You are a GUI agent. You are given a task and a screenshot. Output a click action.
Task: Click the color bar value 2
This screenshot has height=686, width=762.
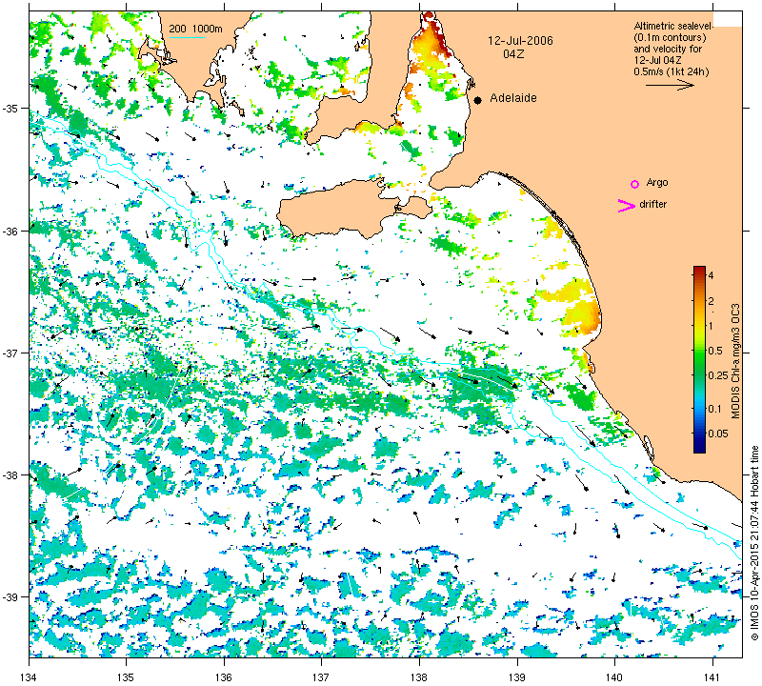[x=711, y=301]
